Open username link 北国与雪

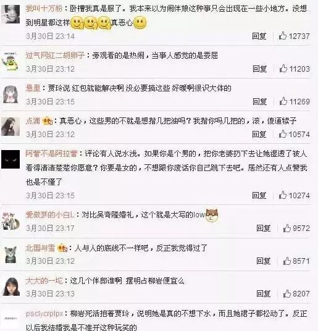pos(40,248)
